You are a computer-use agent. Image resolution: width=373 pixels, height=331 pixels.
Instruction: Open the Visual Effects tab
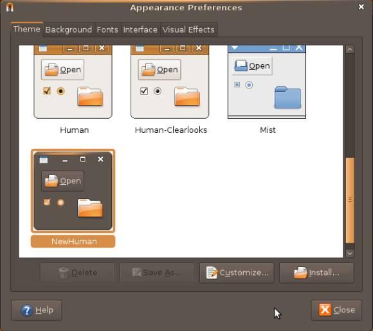click(x=188, y=30)
